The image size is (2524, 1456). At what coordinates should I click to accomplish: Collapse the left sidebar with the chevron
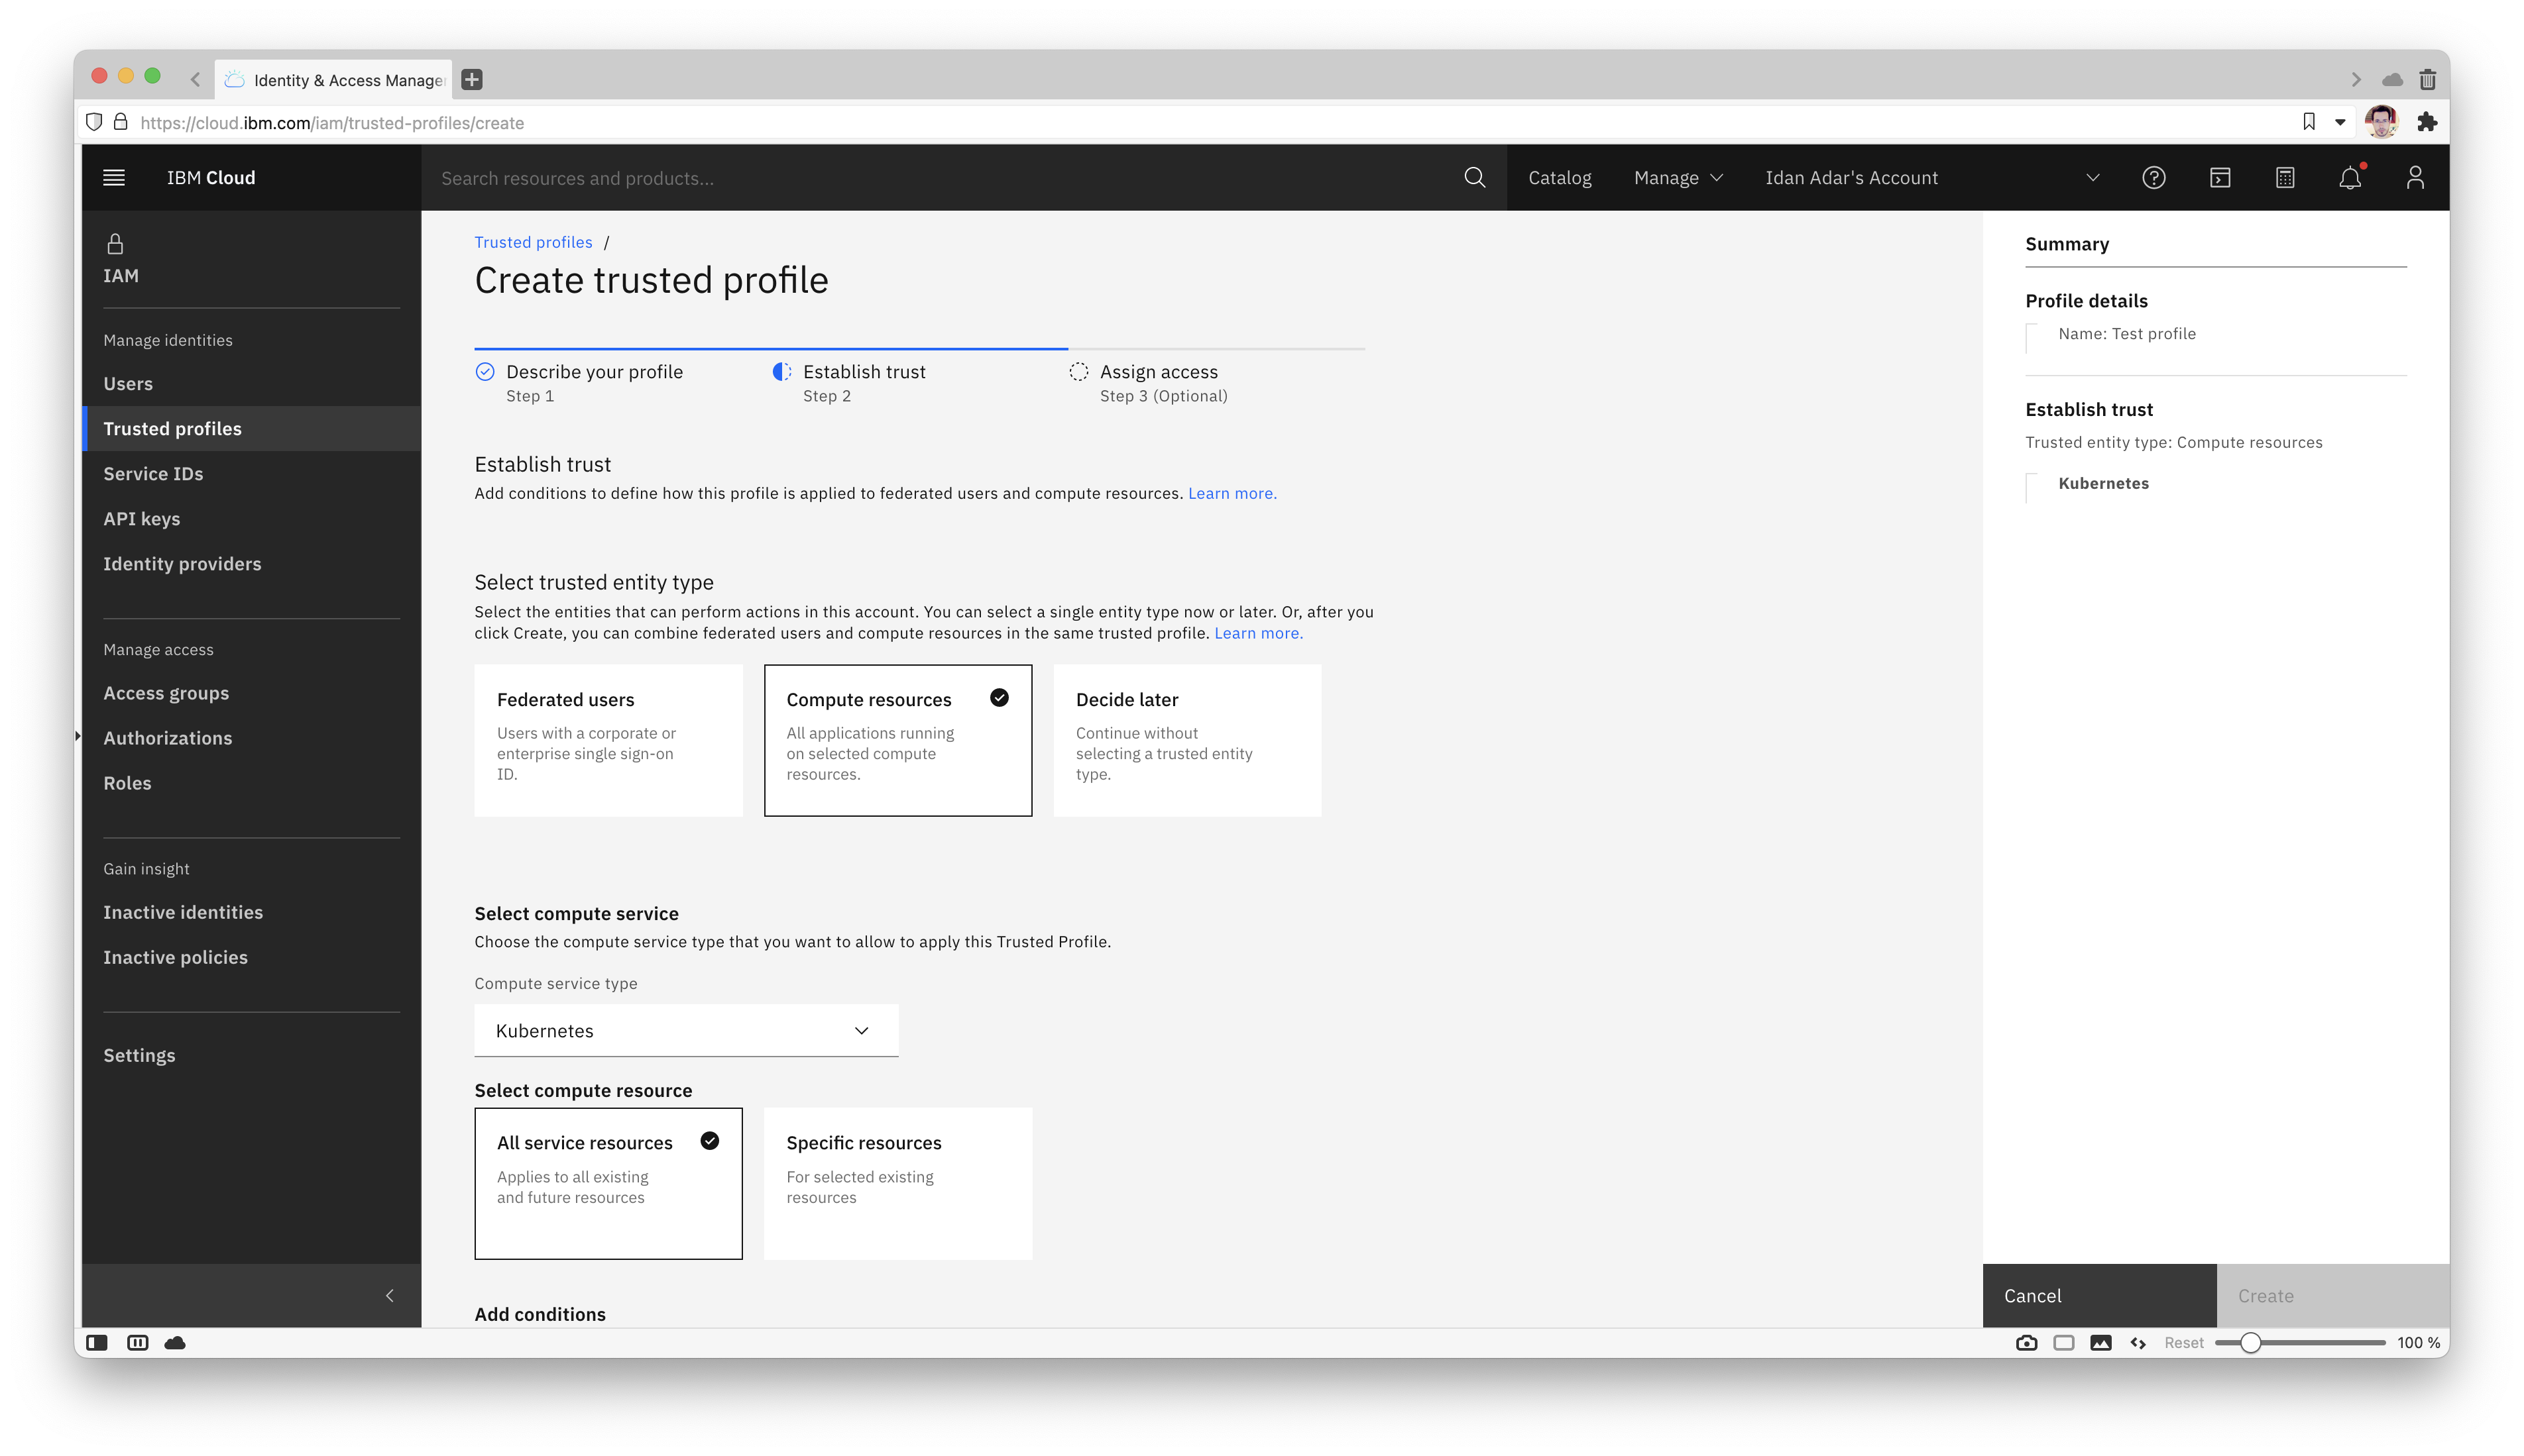[390, 1295]
